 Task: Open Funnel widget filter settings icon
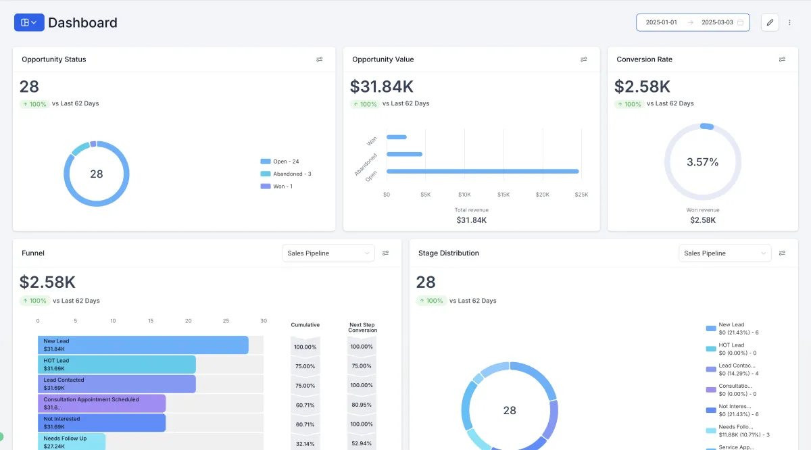point(385,253)
